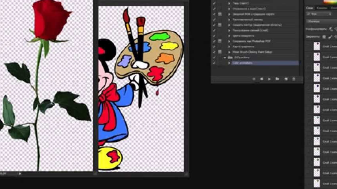The height and width of the screenshot is (189, 337).
Task: Uncheck the highlighted Color action checkbox
Action: 214,63
